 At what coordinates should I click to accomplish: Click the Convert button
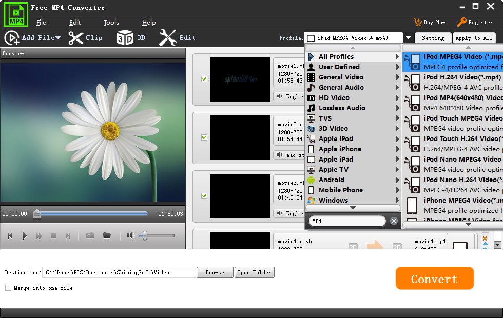click(435, 278)
